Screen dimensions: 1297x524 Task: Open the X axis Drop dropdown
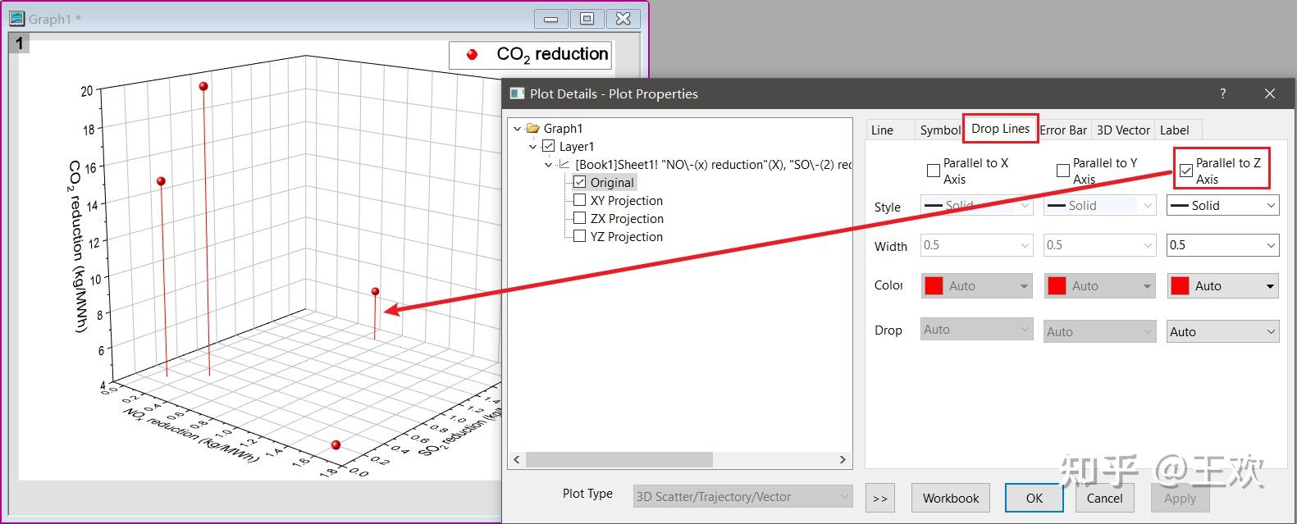click(x=976, y=330)
